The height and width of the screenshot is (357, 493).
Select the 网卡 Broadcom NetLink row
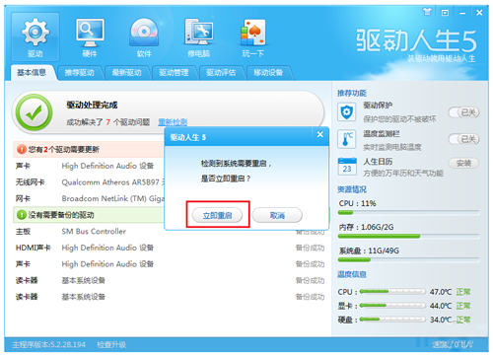[x=89, y=198]
